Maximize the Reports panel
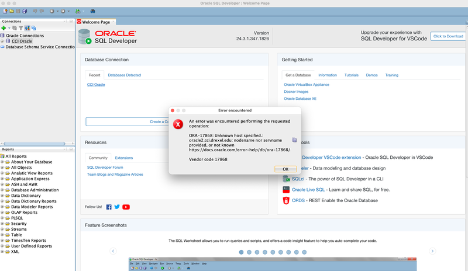Viewport: 468px width, 271px height. [71, 149]
